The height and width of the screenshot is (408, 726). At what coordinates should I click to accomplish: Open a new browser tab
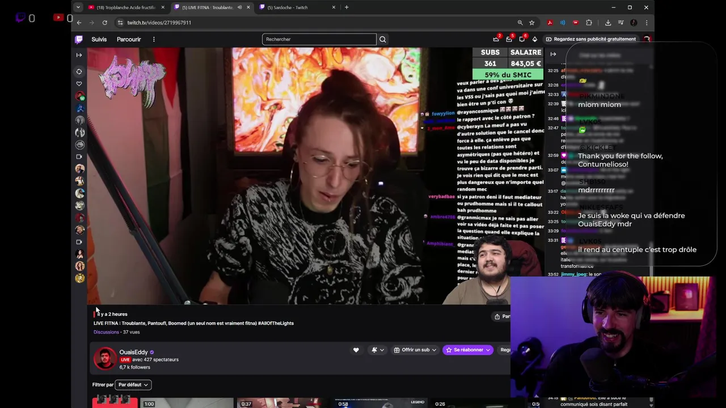pos(347,7)
